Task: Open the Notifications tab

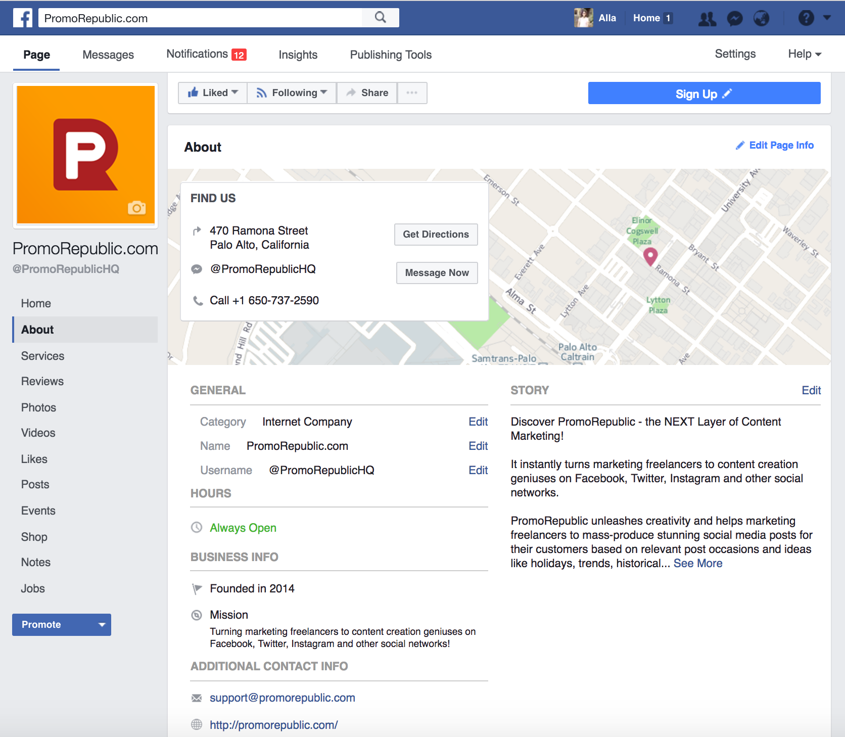Action: coord(206,54)
